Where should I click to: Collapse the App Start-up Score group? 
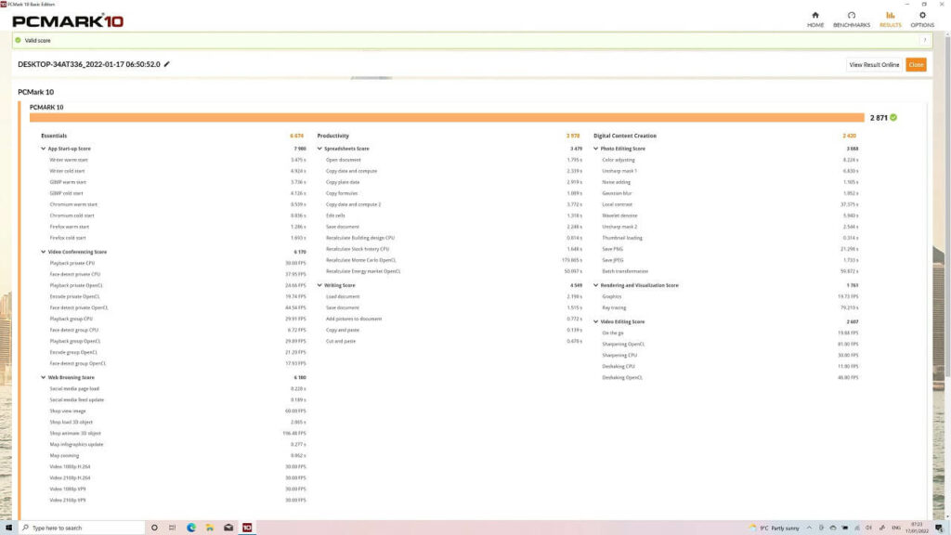pos(43,149)
